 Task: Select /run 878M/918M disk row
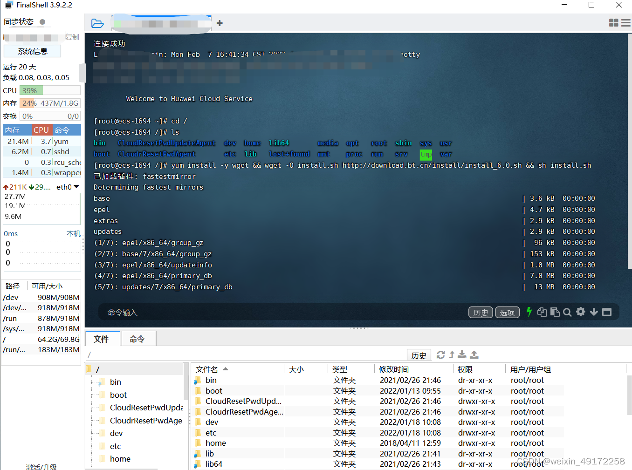tap(41, 318)
